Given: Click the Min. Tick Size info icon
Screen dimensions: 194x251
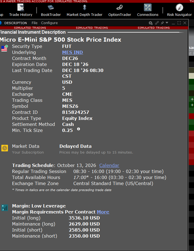Looking at the screenshot, I should [79, 129].
